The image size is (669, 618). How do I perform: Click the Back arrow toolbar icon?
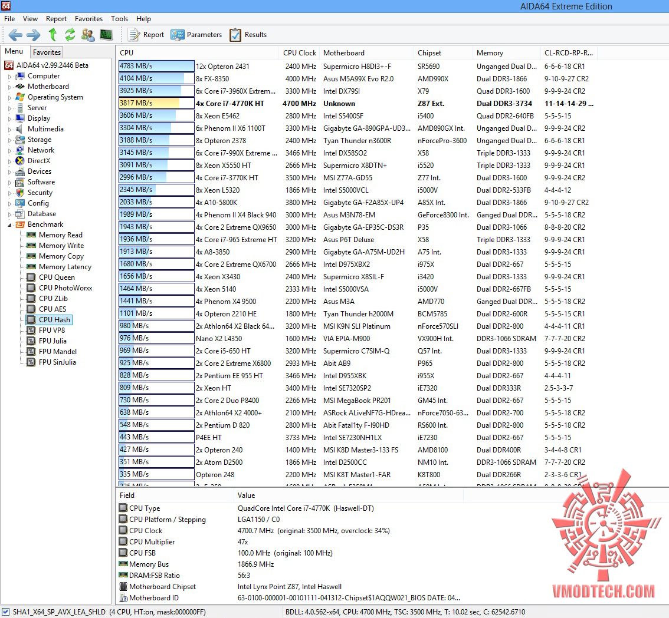pos(15,35)
